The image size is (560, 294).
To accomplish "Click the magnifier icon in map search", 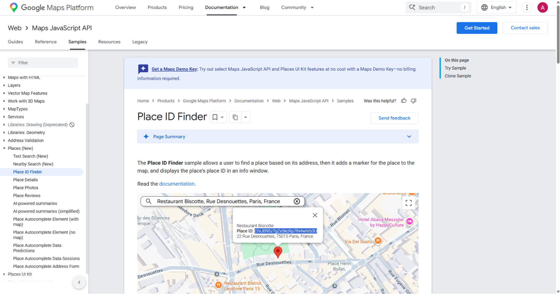I will (x=148, y=201).
